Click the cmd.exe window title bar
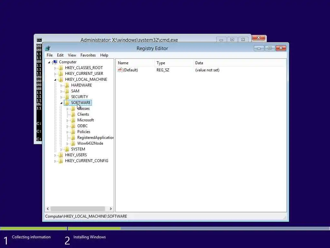The height and width of the screenshot is (248, 330). point(129,40)
